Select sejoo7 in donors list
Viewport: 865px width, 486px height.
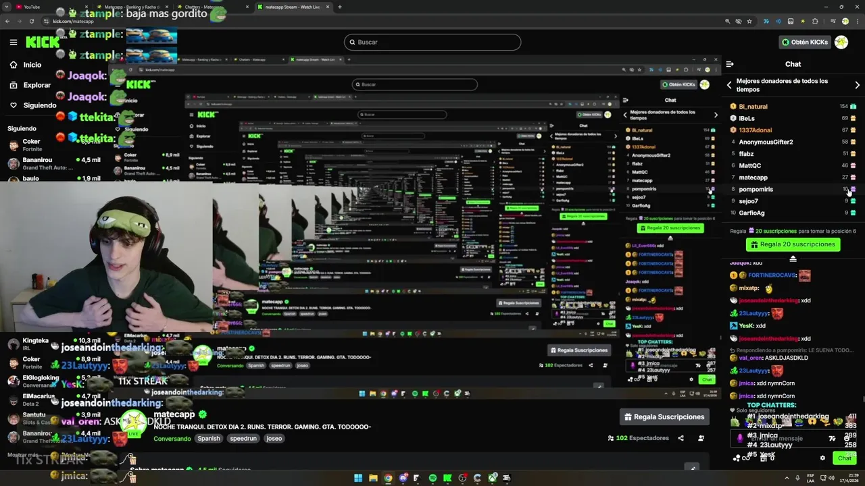[793, 201]
